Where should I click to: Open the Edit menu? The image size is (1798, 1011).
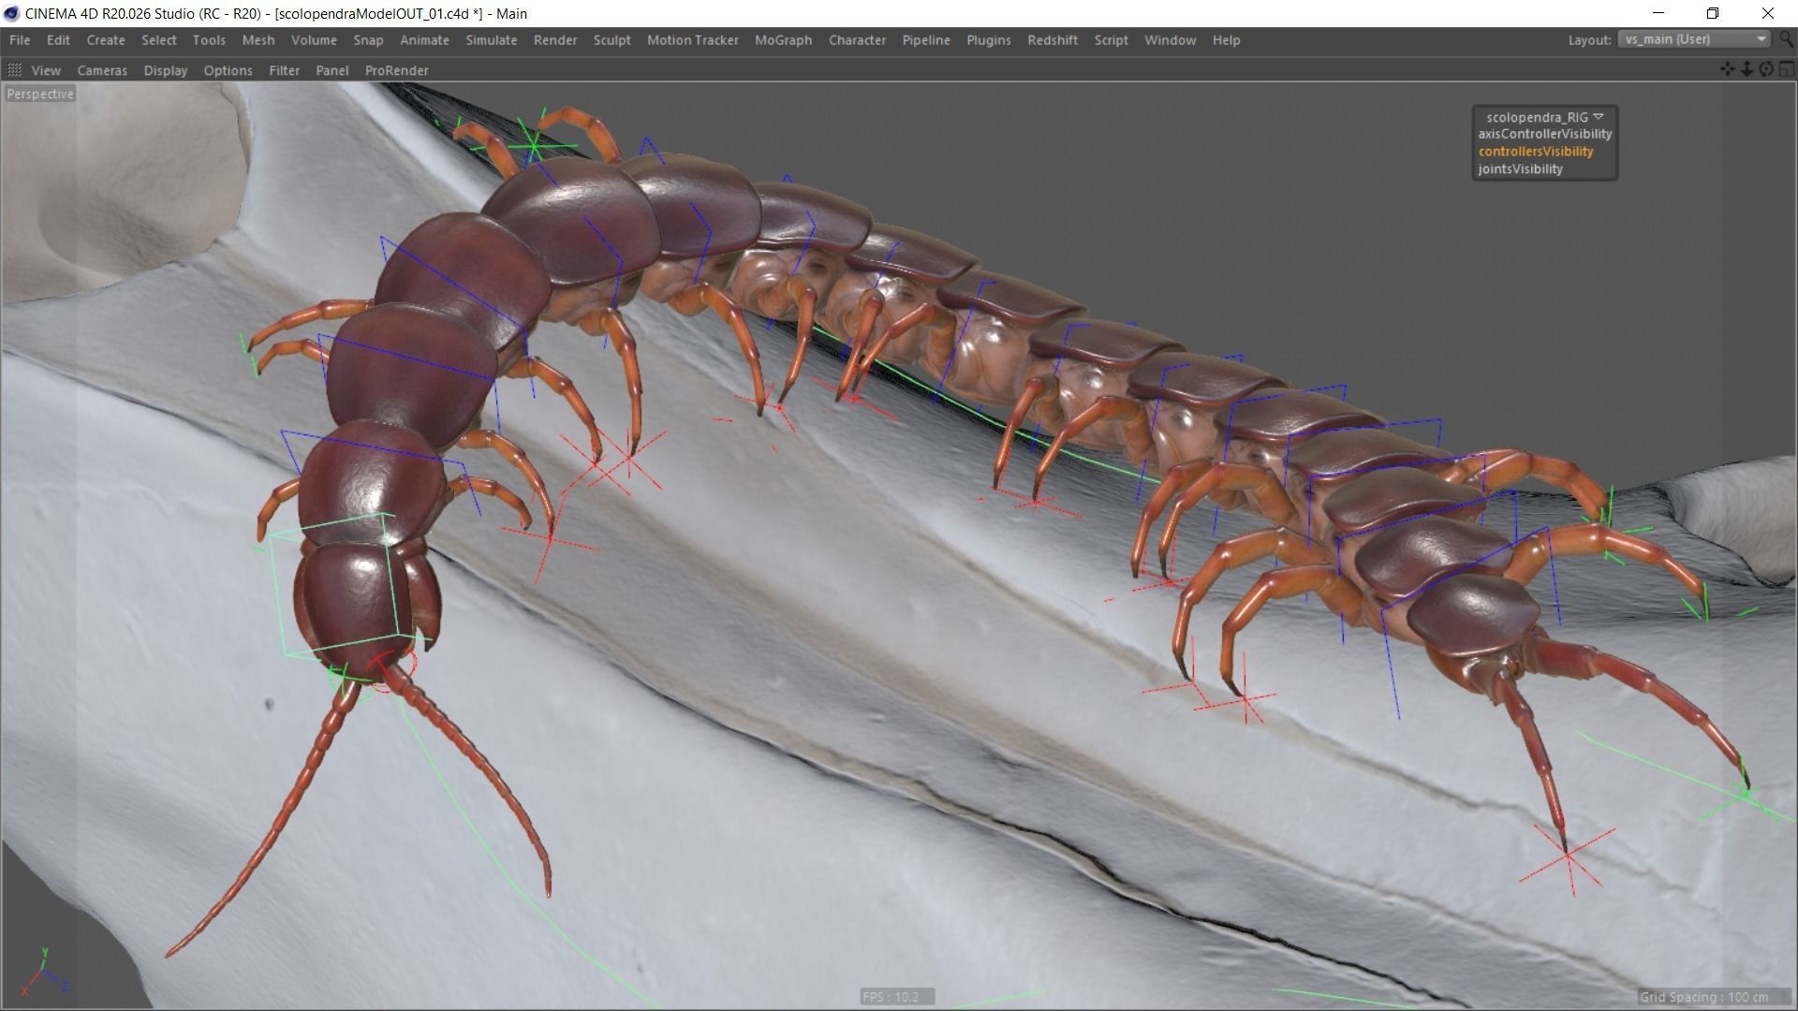[x=58, y=40]
